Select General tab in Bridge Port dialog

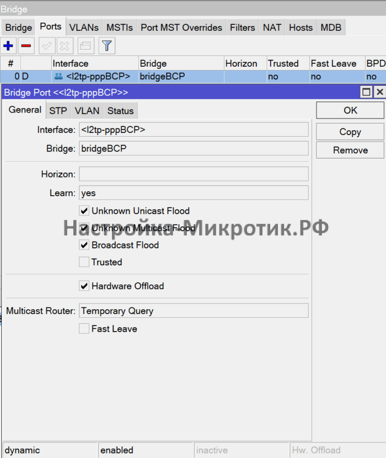click(x=25, y=110)
